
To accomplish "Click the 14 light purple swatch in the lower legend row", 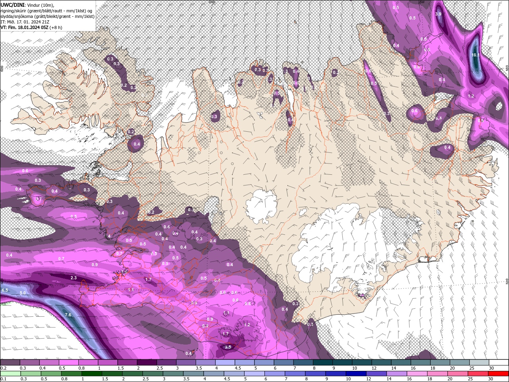I will click(396, 373).
